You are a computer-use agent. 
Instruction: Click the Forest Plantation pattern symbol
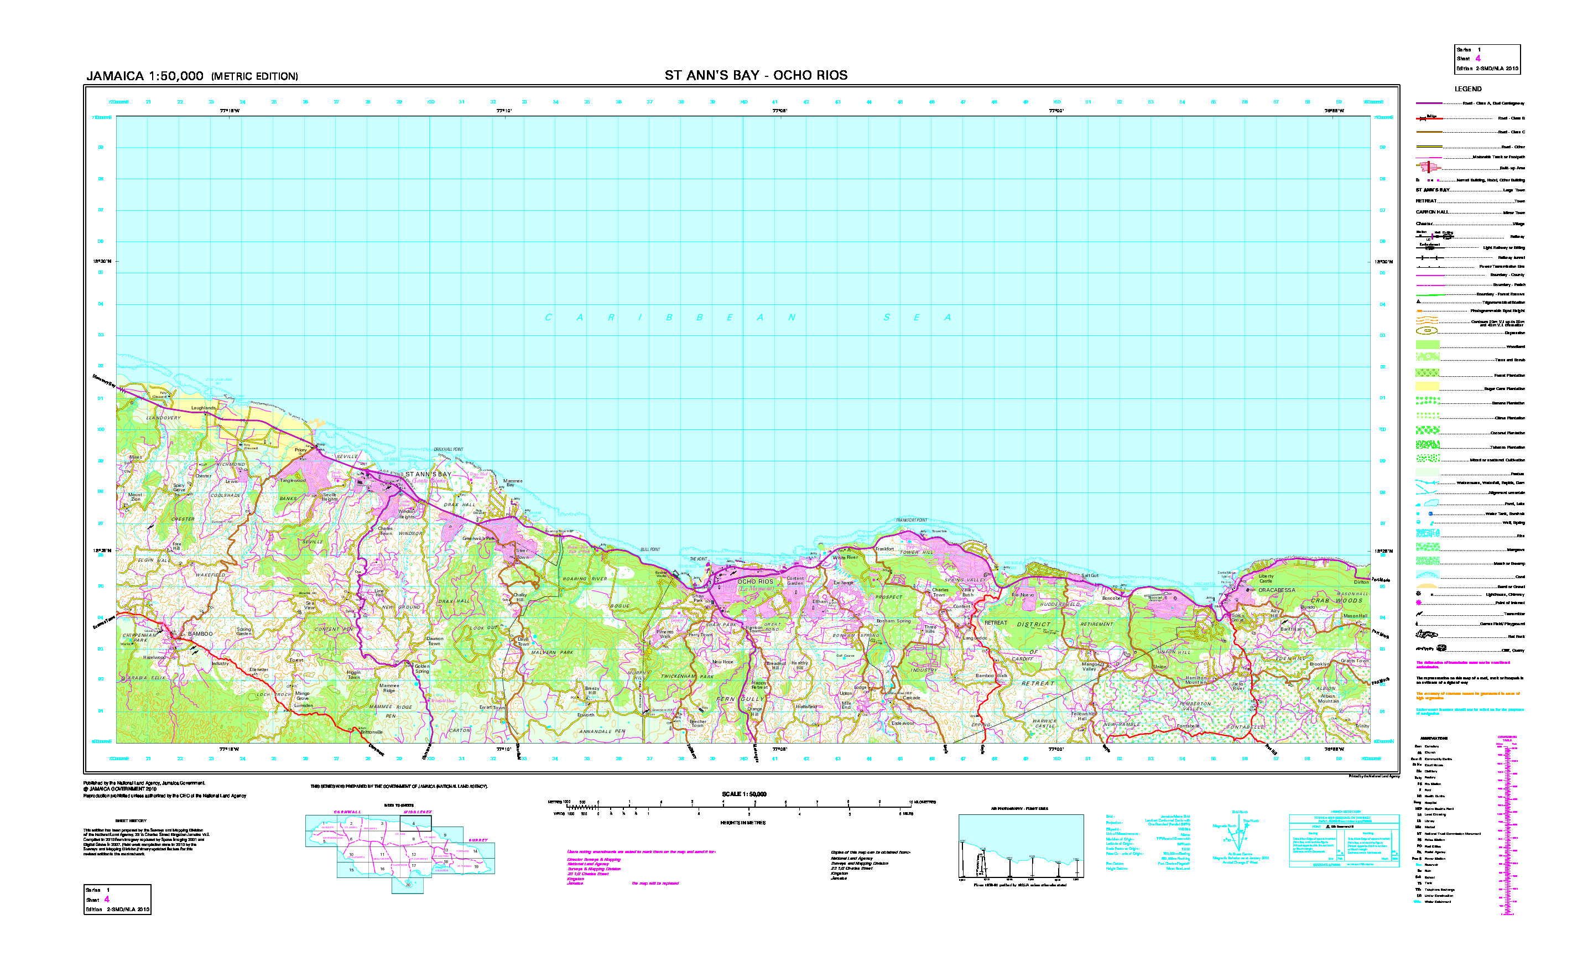pos(1427,373)
